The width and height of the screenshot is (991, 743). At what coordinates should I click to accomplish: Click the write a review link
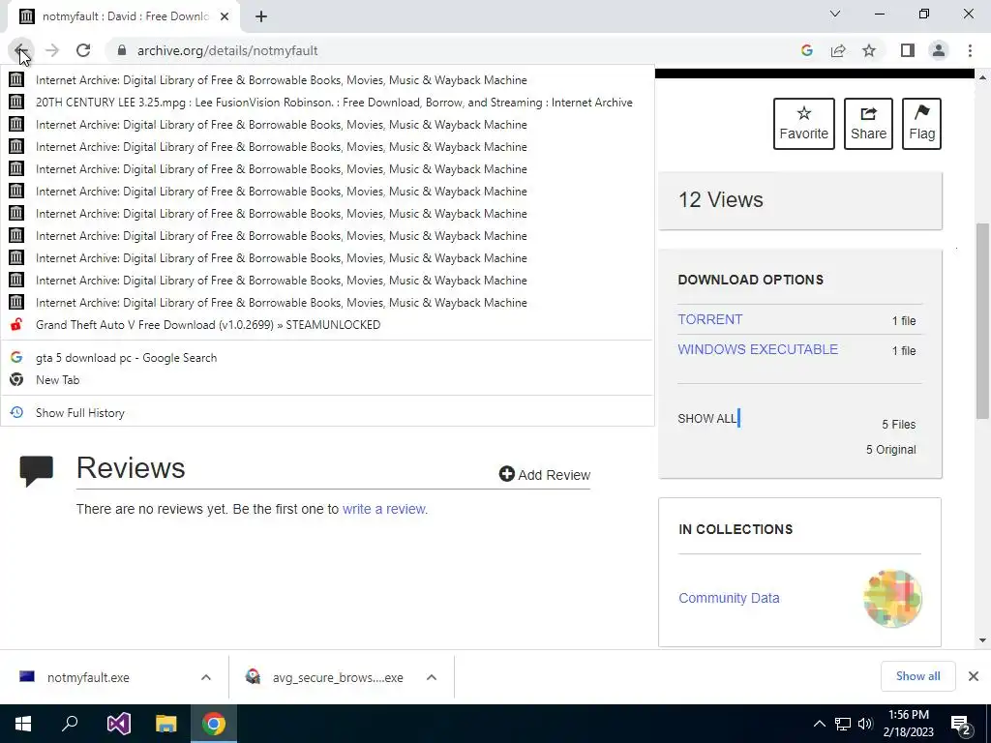click(x=385, y=509)
